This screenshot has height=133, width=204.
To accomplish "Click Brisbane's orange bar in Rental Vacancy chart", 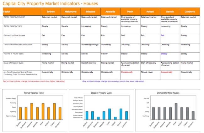I will 32,111.
